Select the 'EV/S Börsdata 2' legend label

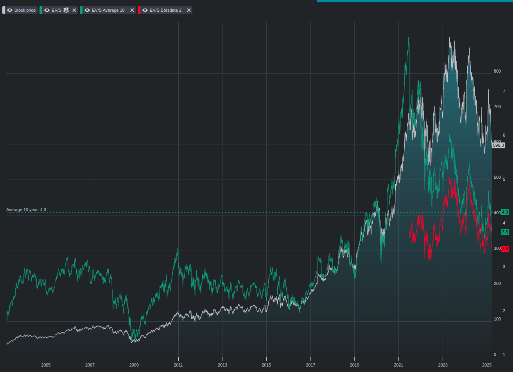tap(165, 10)
